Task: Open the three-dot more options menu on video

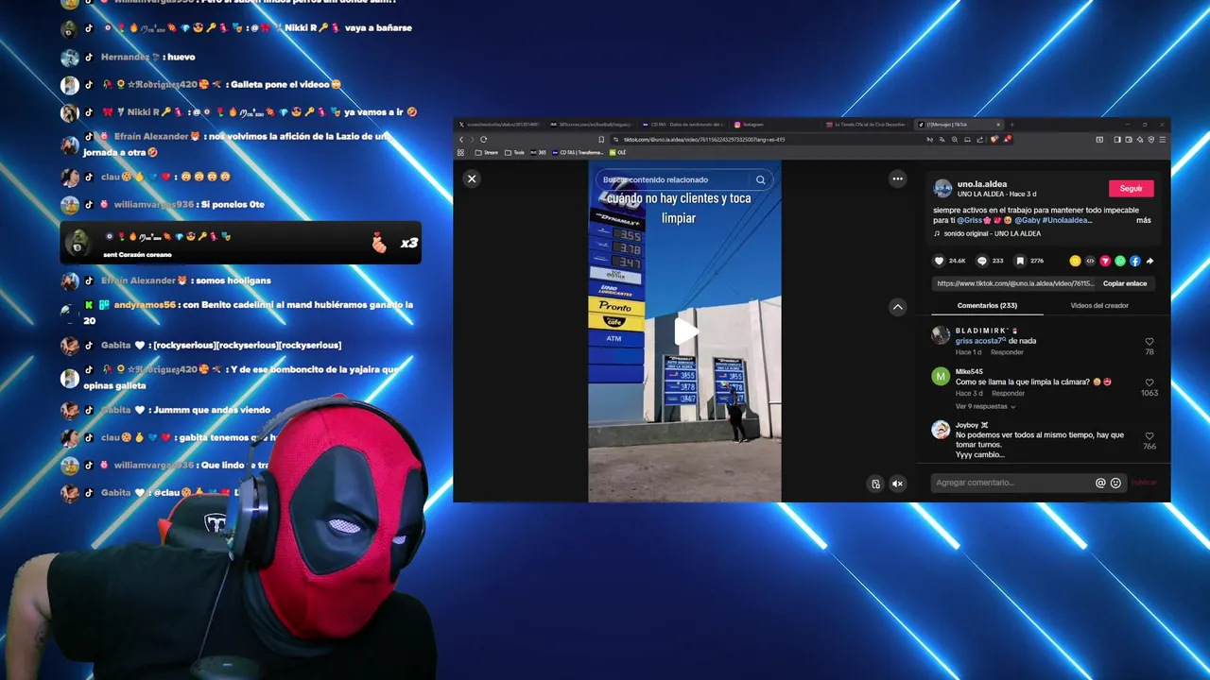Action: 897,178
